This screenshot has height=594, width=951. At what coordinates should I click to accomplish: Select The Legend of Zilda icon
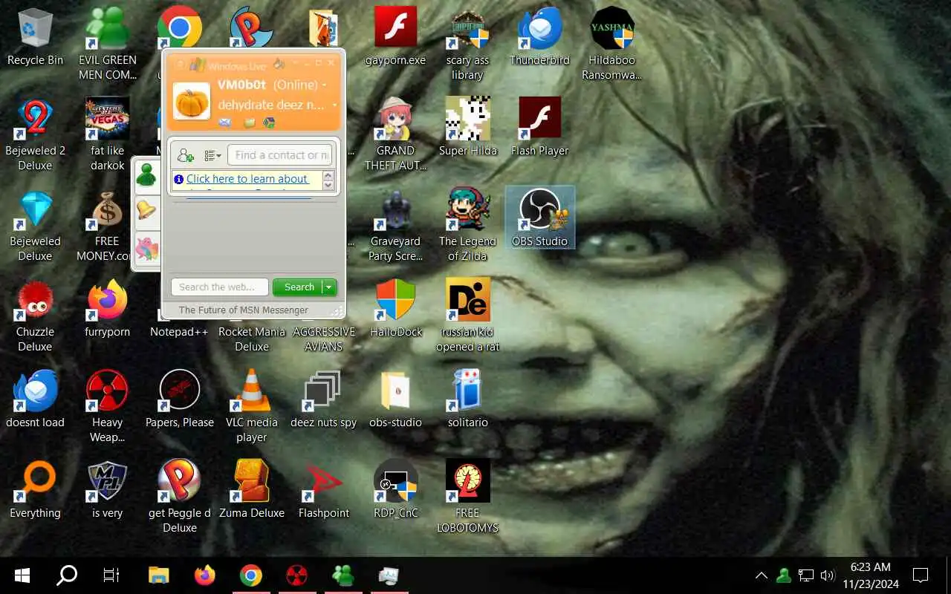[467, 226]
